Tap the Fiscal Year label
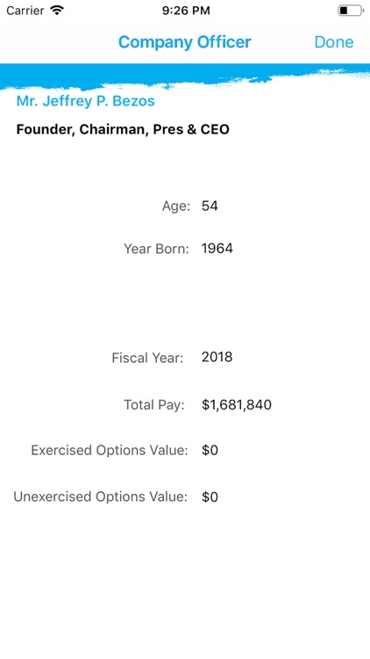 (147, 358)
